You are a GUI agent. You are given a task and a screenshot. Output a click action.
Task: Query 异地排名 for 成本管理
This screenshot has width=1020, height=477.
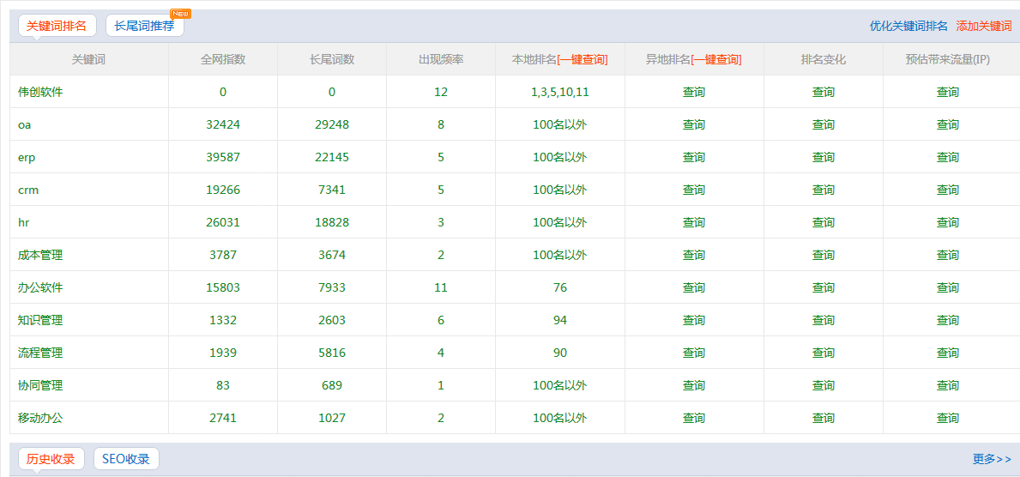point(693,255)
